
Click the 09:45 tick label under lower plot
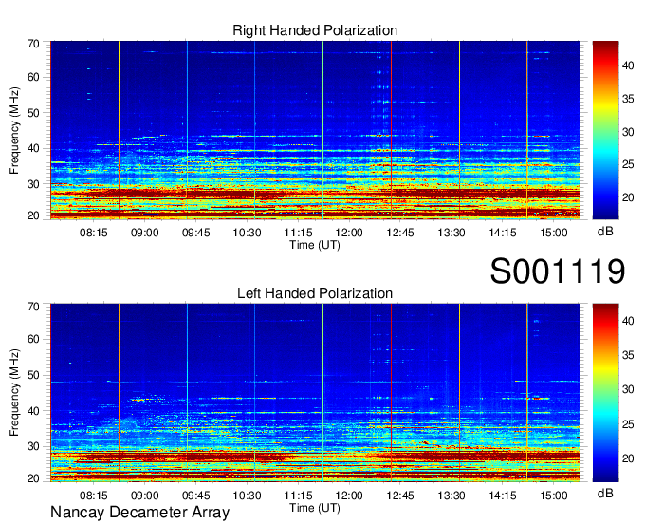(195, 496)
